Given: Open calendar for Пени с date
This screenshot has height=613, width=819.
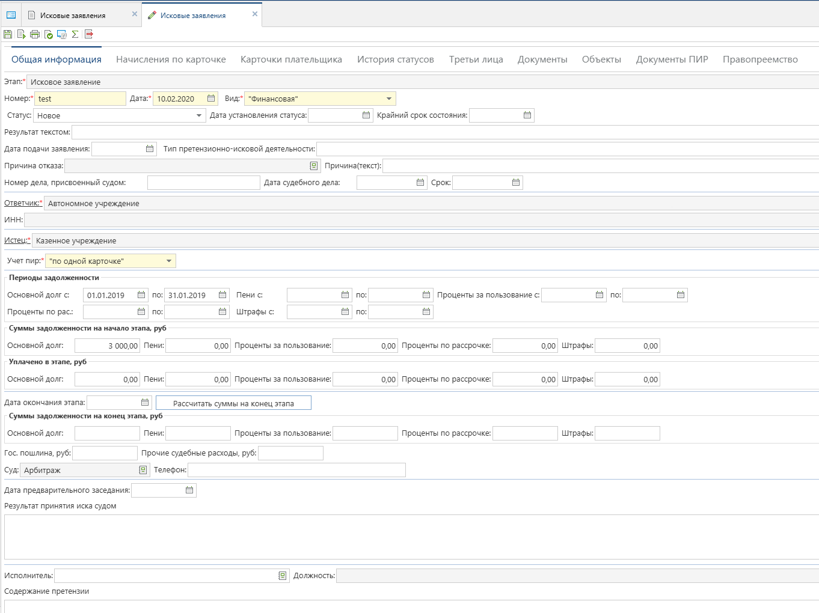Looking at the screenshot, I should pyautogui.click(x=345, y=295).
